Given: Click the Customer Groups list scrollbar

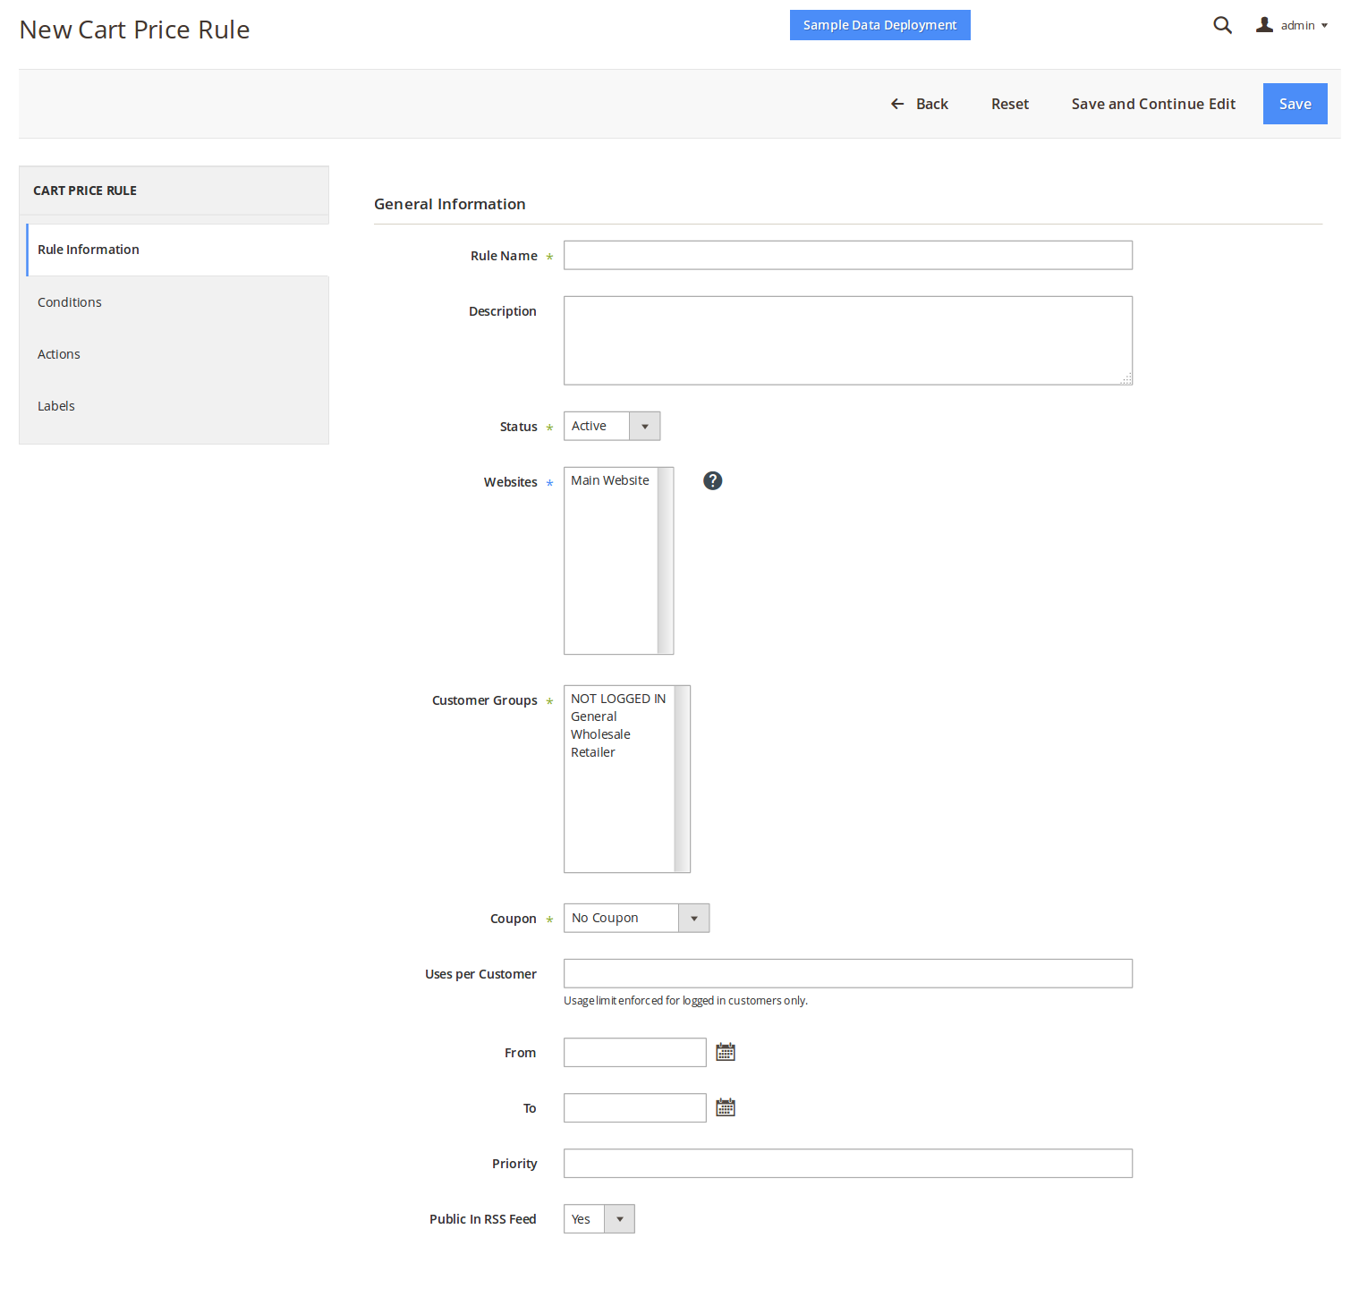Looking at the screenshot, I should coord(682,778).
